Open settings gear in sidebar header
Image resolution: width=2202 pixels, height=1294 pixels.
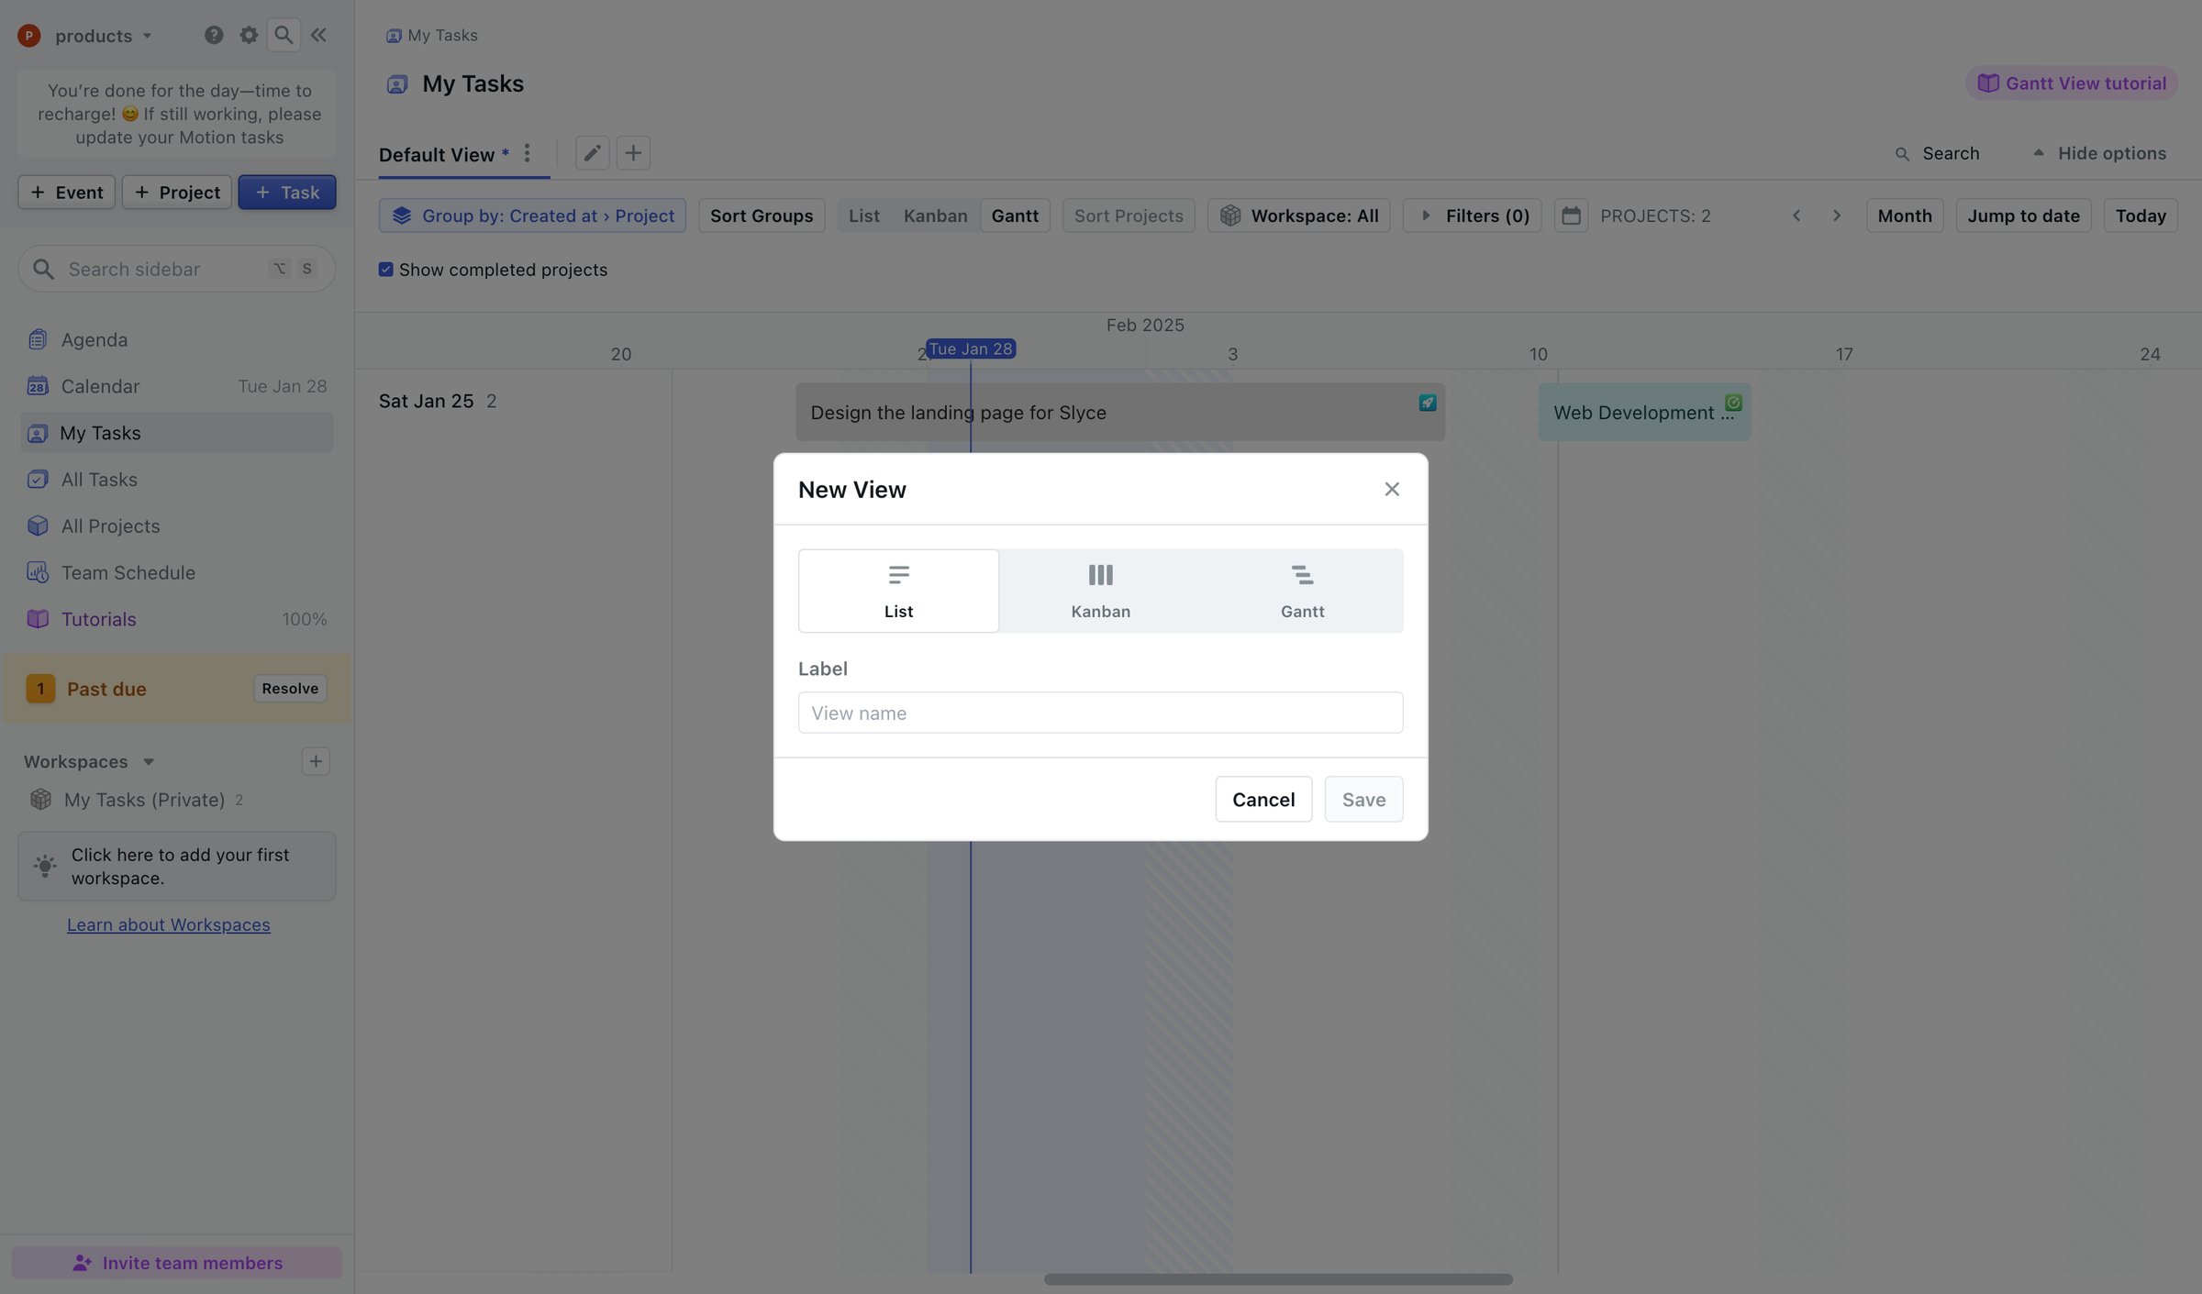pyautogui.click(x=249, y=35)
